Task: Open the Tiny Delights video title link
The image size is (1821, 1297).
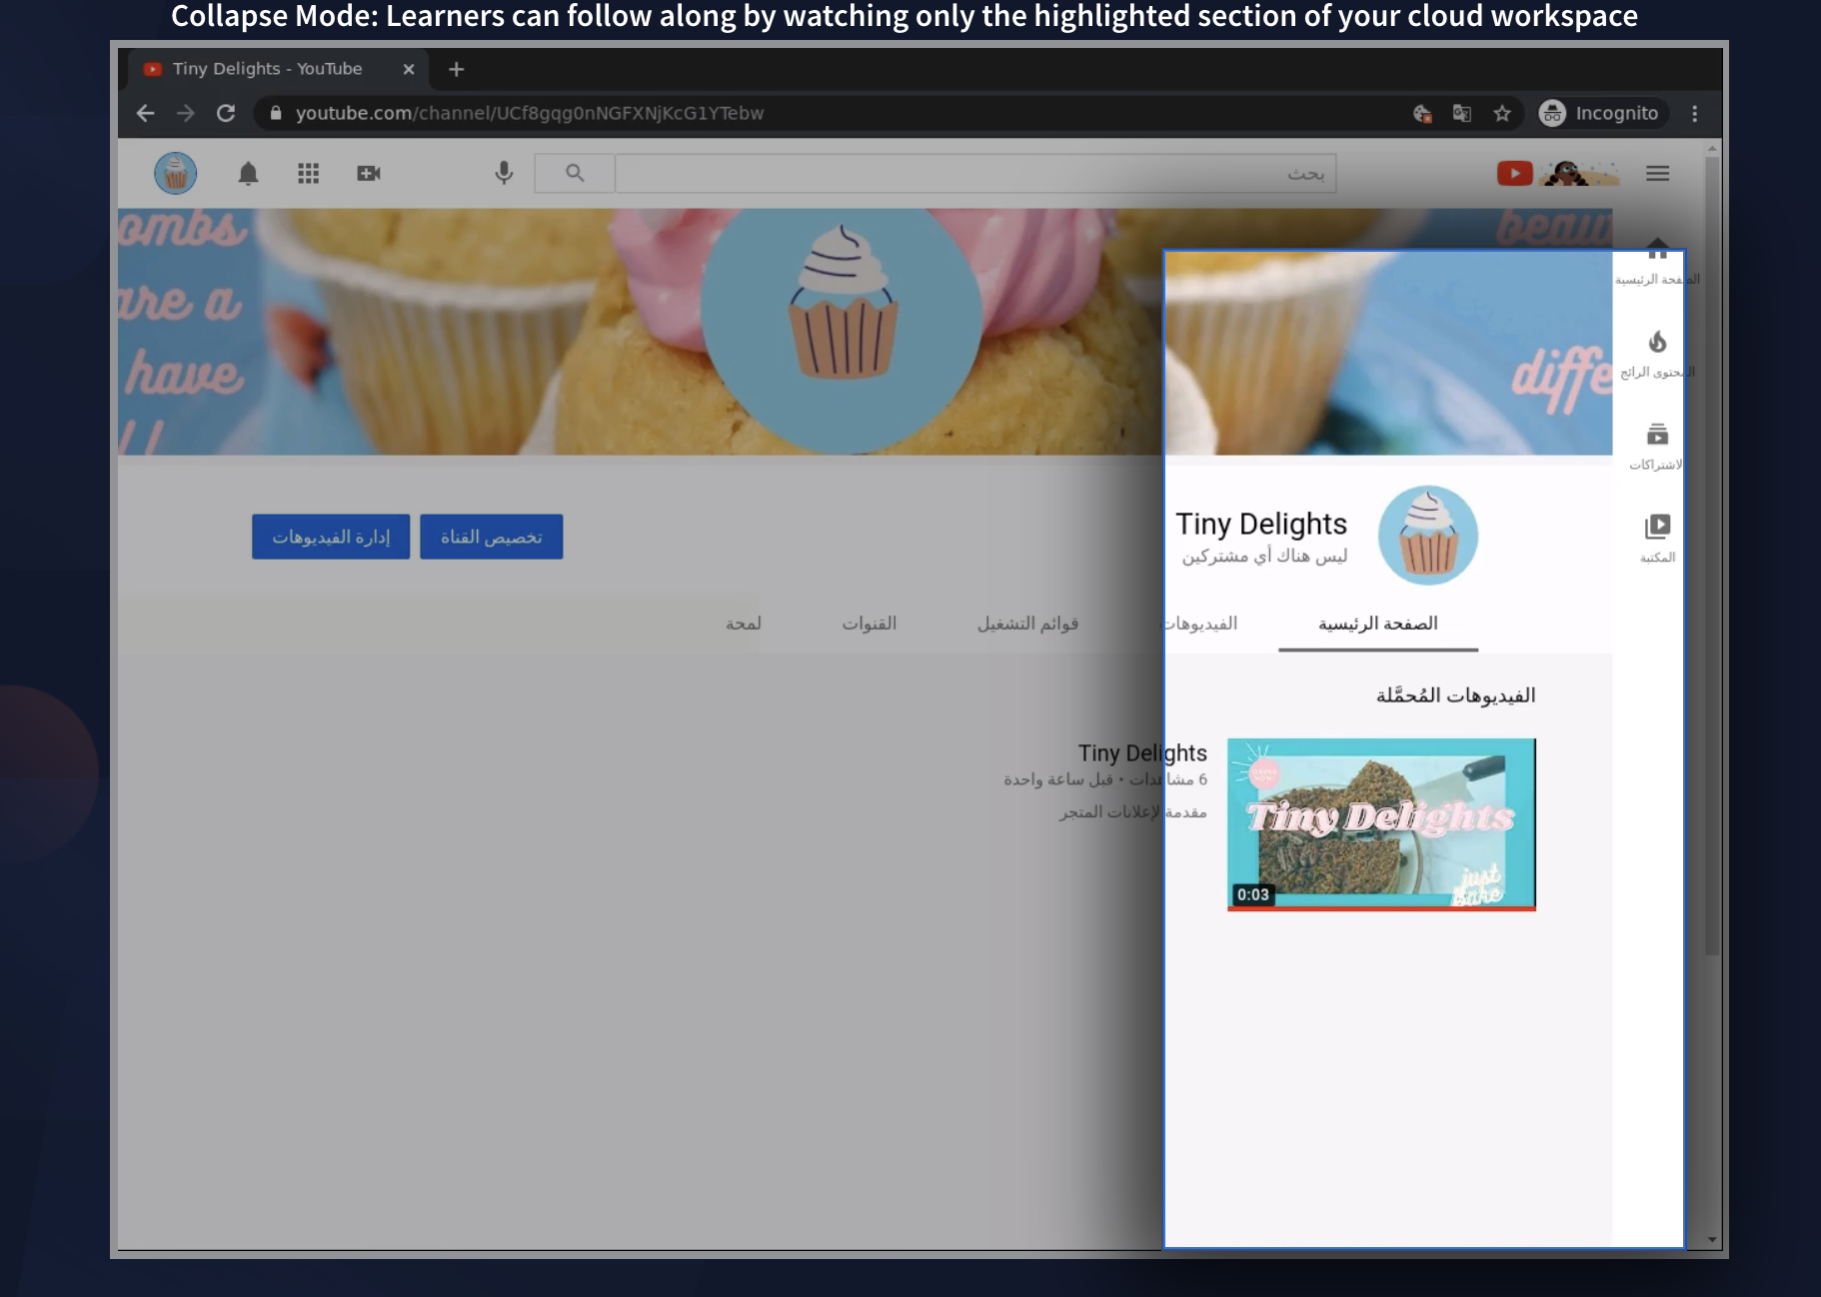Action: [1142, 753]
